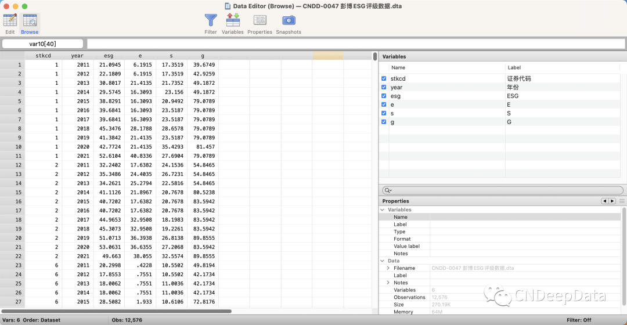627x325 pixels.
Task: Toggle the Properties panel icon
Action: click(x=260, y=20)
